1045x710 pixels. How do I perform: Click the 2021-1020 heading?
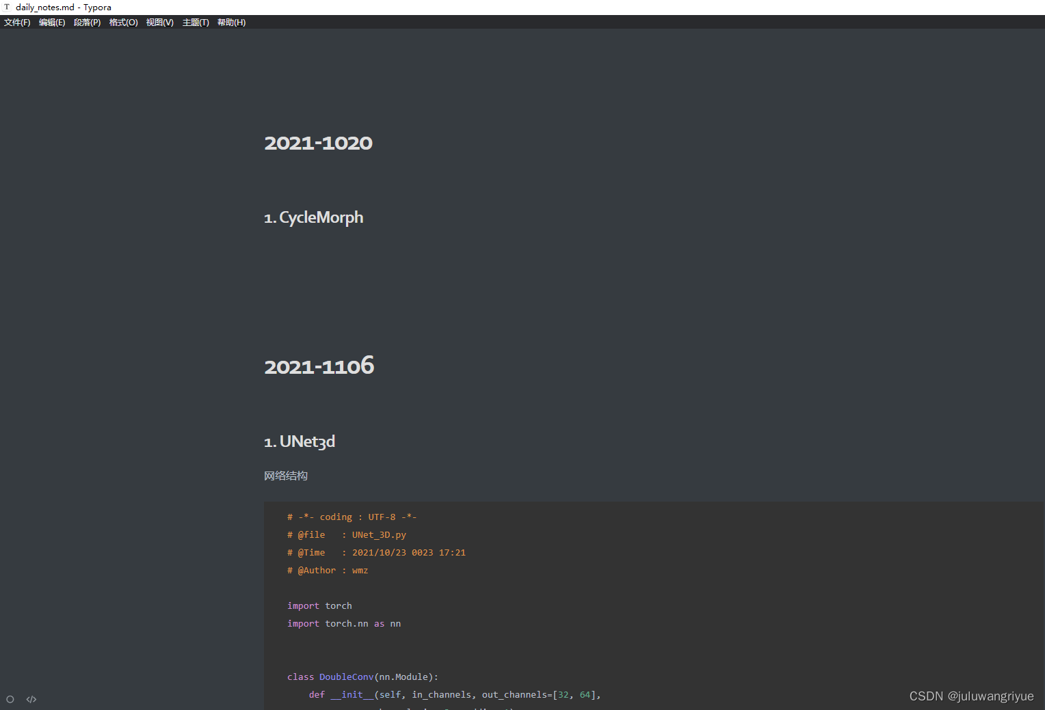tap(318, 143)
